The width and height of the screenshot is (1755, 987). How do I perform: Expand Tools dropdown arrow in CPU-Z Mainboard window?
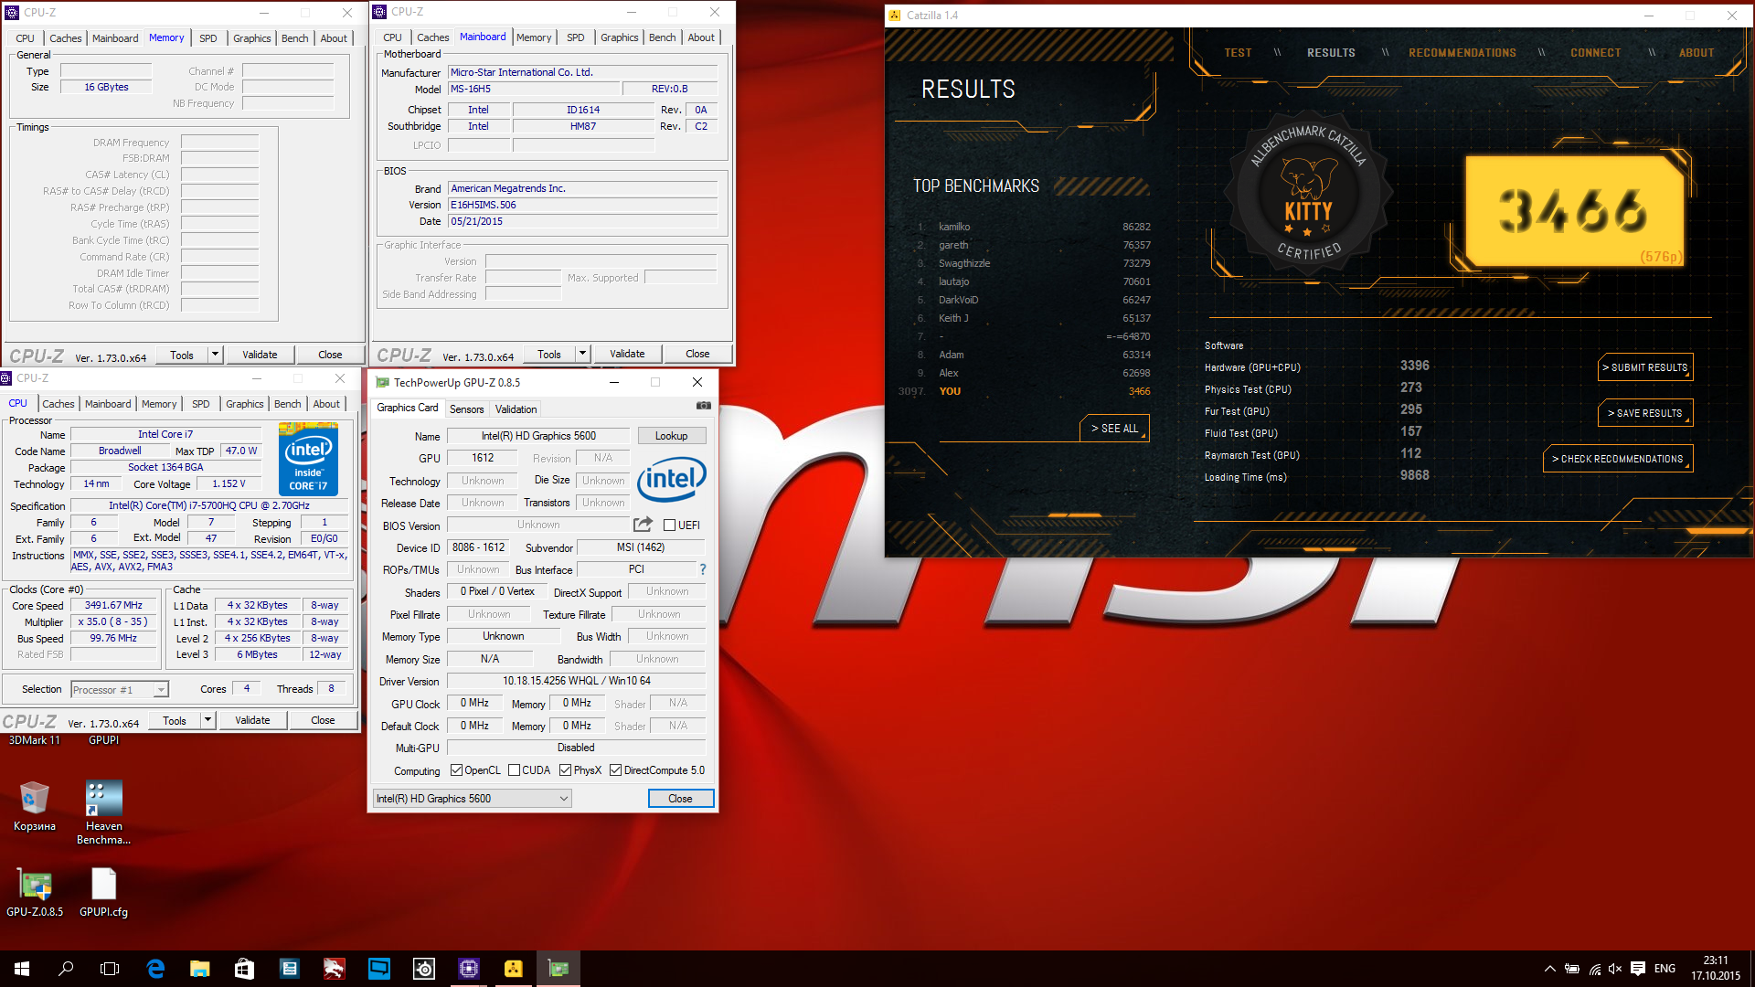(x=582, y=355)
